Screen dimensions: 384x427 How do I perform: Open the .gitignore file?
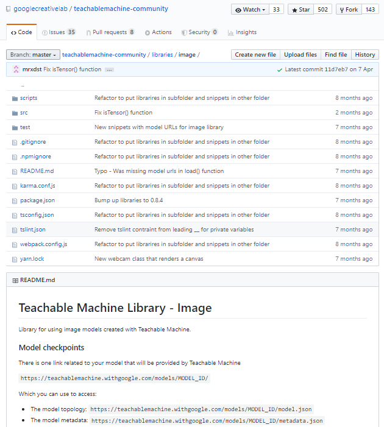[33, 142]
